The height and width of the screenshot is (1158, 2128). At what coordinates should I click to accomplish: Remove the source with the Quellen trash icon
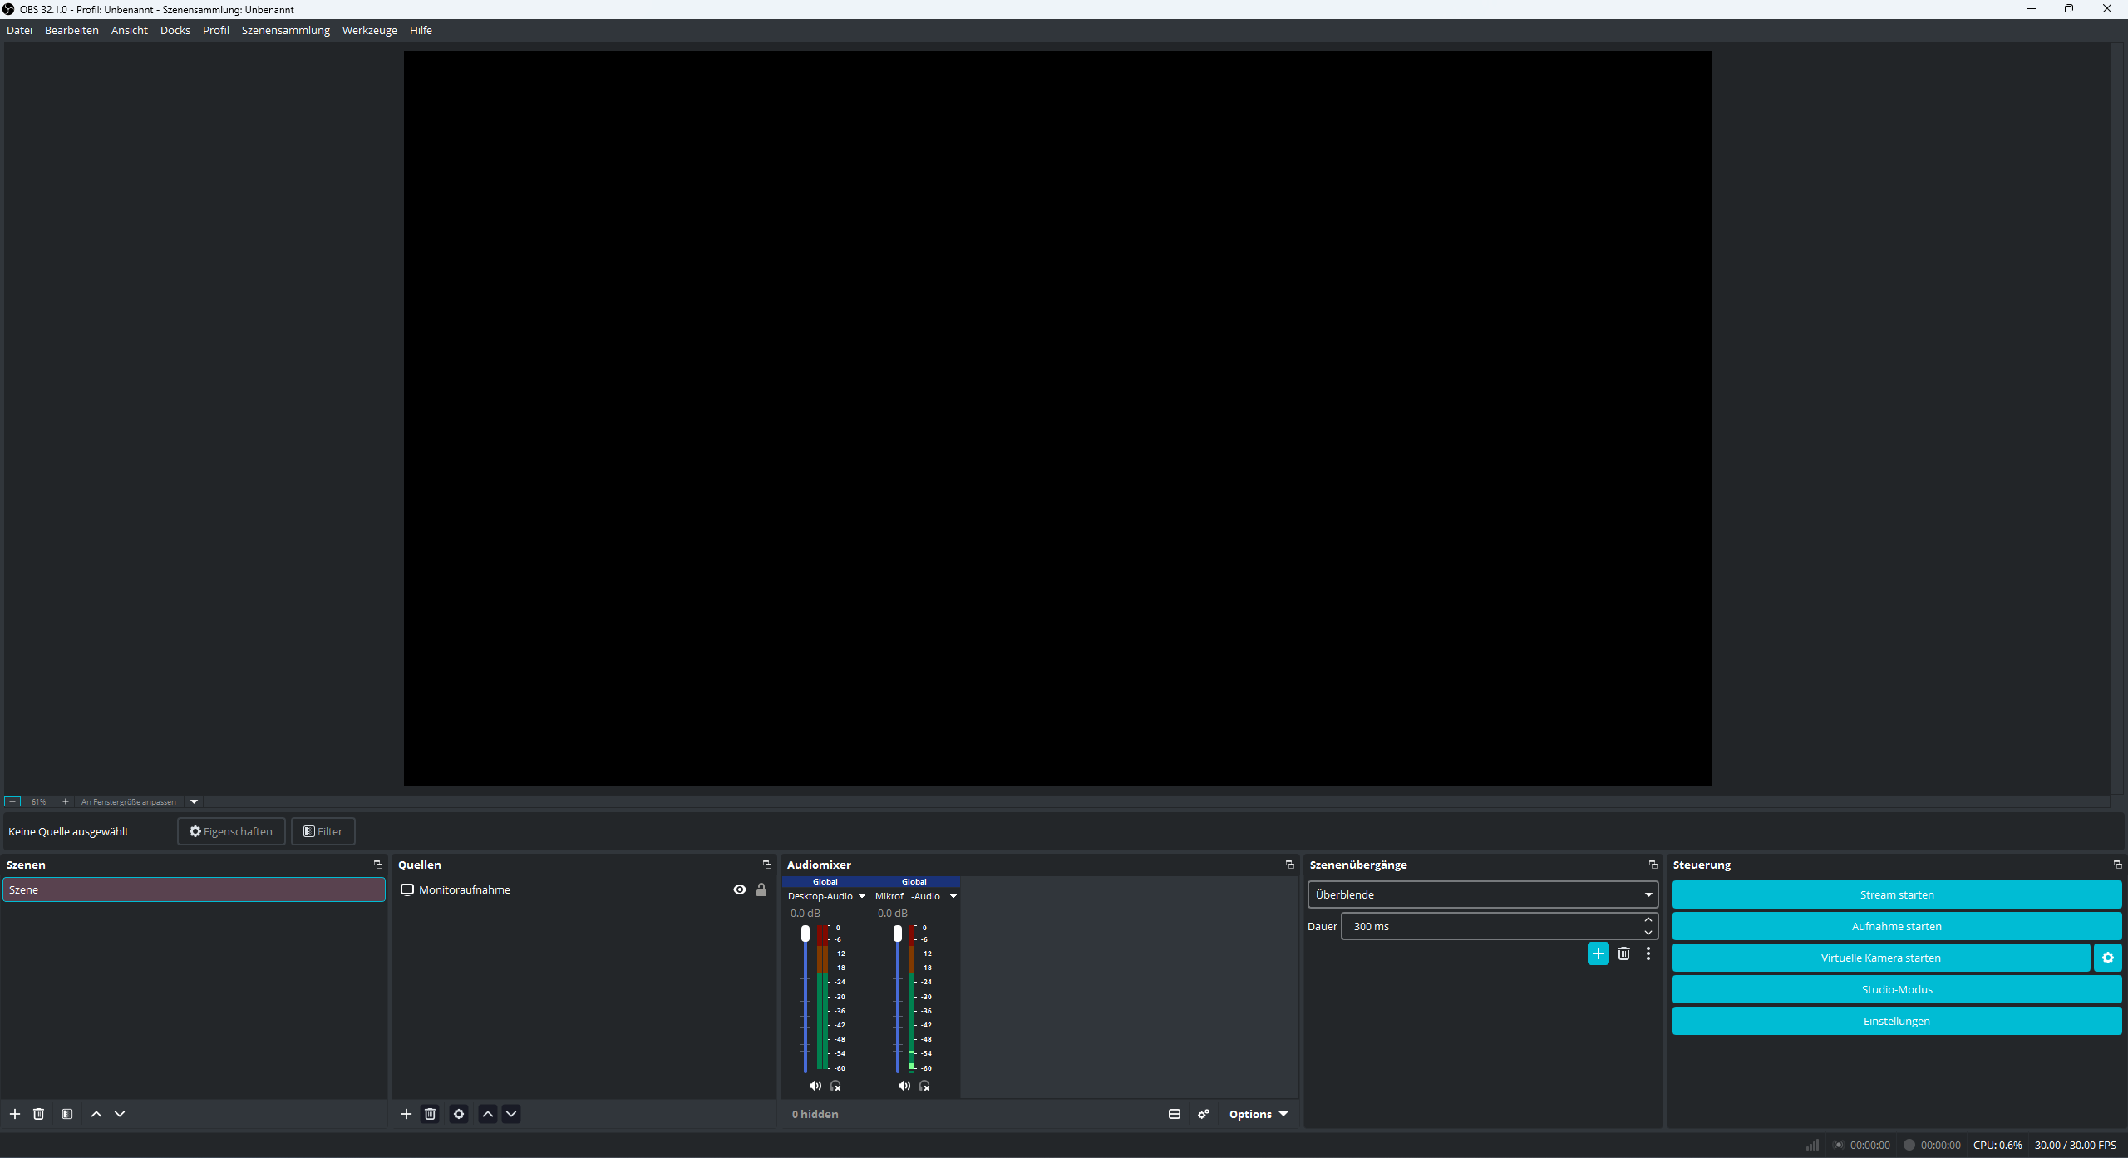430,1114
